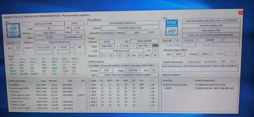Select the LFM (Min) operating point row

pyautogui.click(x=47, y=85)
